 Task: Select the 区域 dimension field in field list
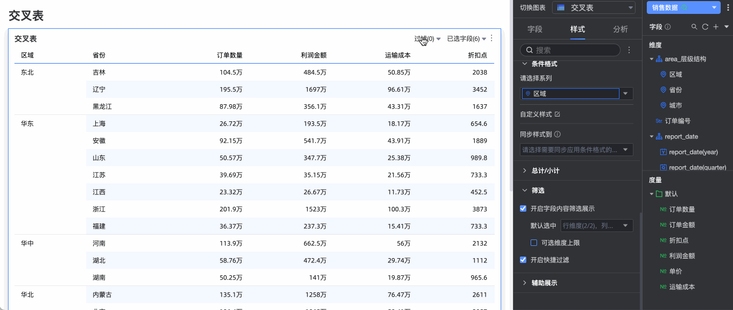676,74
